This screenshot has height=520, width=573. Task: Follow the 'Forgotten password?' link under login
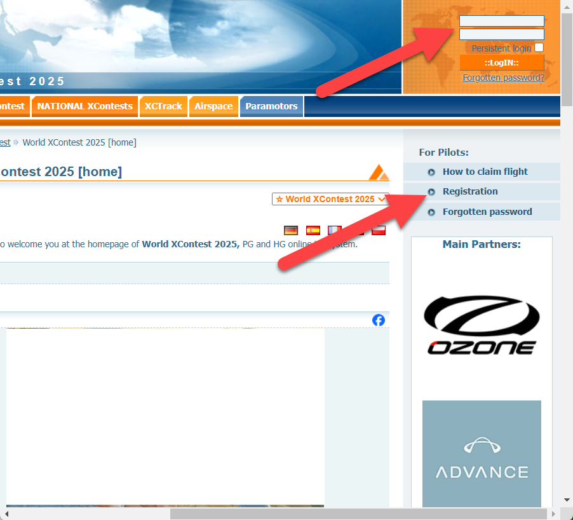pos(504,78)
